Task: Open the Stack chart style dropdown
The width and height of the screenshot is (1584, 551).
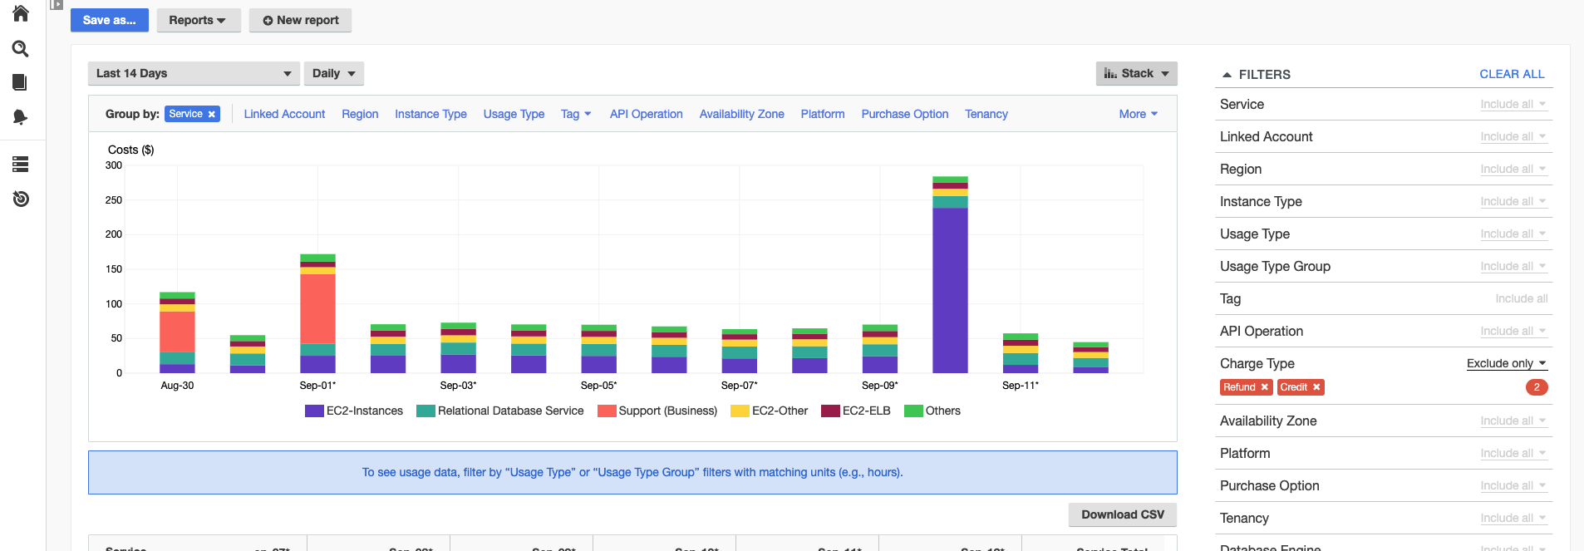Action: click(x=1136, y=73)
